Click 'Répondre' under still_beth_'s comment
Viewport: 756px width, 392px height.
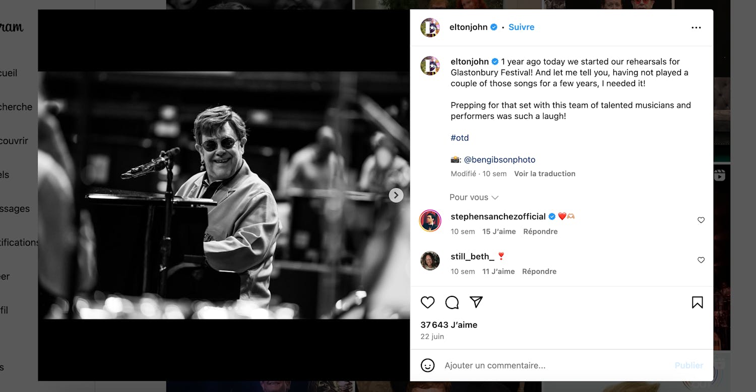point(539,271)
